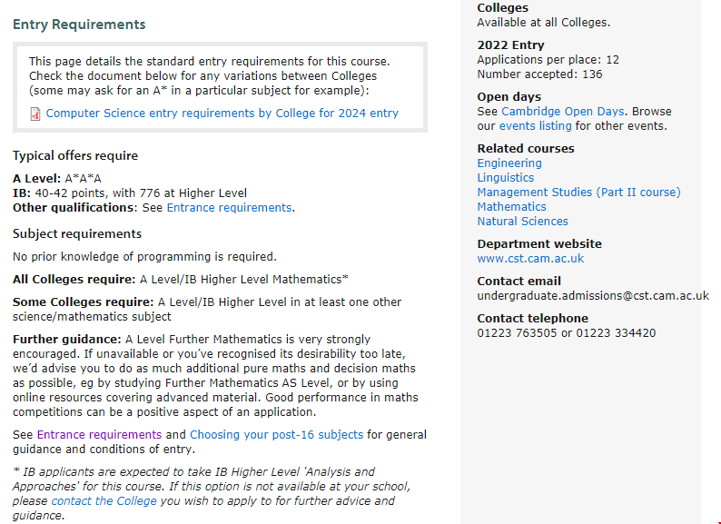Visit the Cambridge Open Days link
This screenshot has width=721, height=524.
coord(563,112)
